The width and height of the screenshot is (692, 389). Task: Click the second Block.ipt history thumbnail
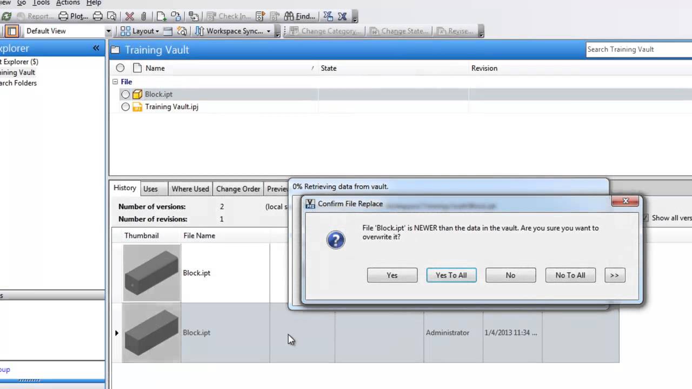click(151, 333)
